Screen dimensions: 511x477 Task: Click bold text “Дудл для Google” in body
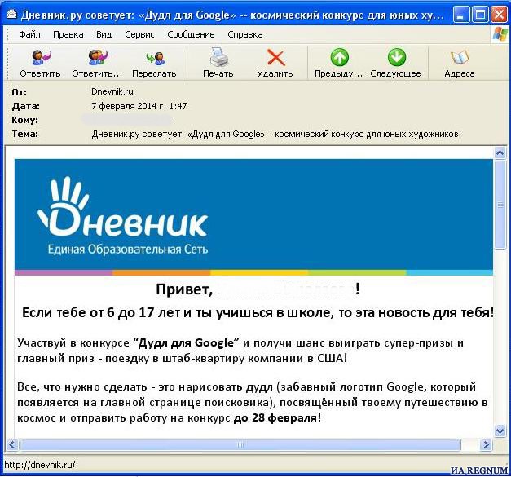[x=187, y=343]
